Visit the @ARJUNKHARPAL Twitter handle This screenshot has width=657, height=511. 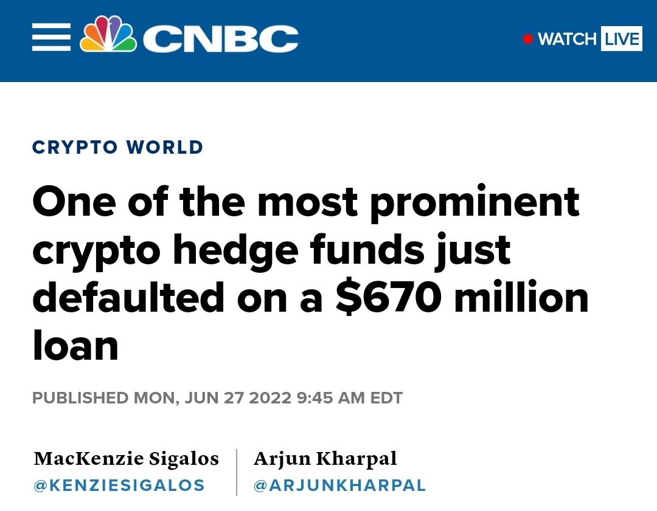click(339, 485)
